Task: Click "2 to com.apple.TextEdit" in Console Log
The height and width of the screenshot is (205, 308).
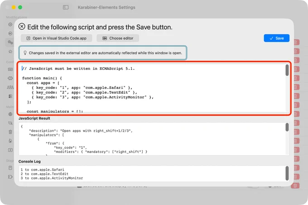Action: coord(44,174)
